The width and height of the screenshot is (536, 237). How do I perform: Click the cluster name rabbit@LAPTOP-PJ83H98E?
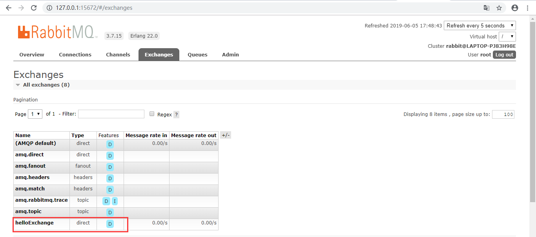(x=481, y=46)
